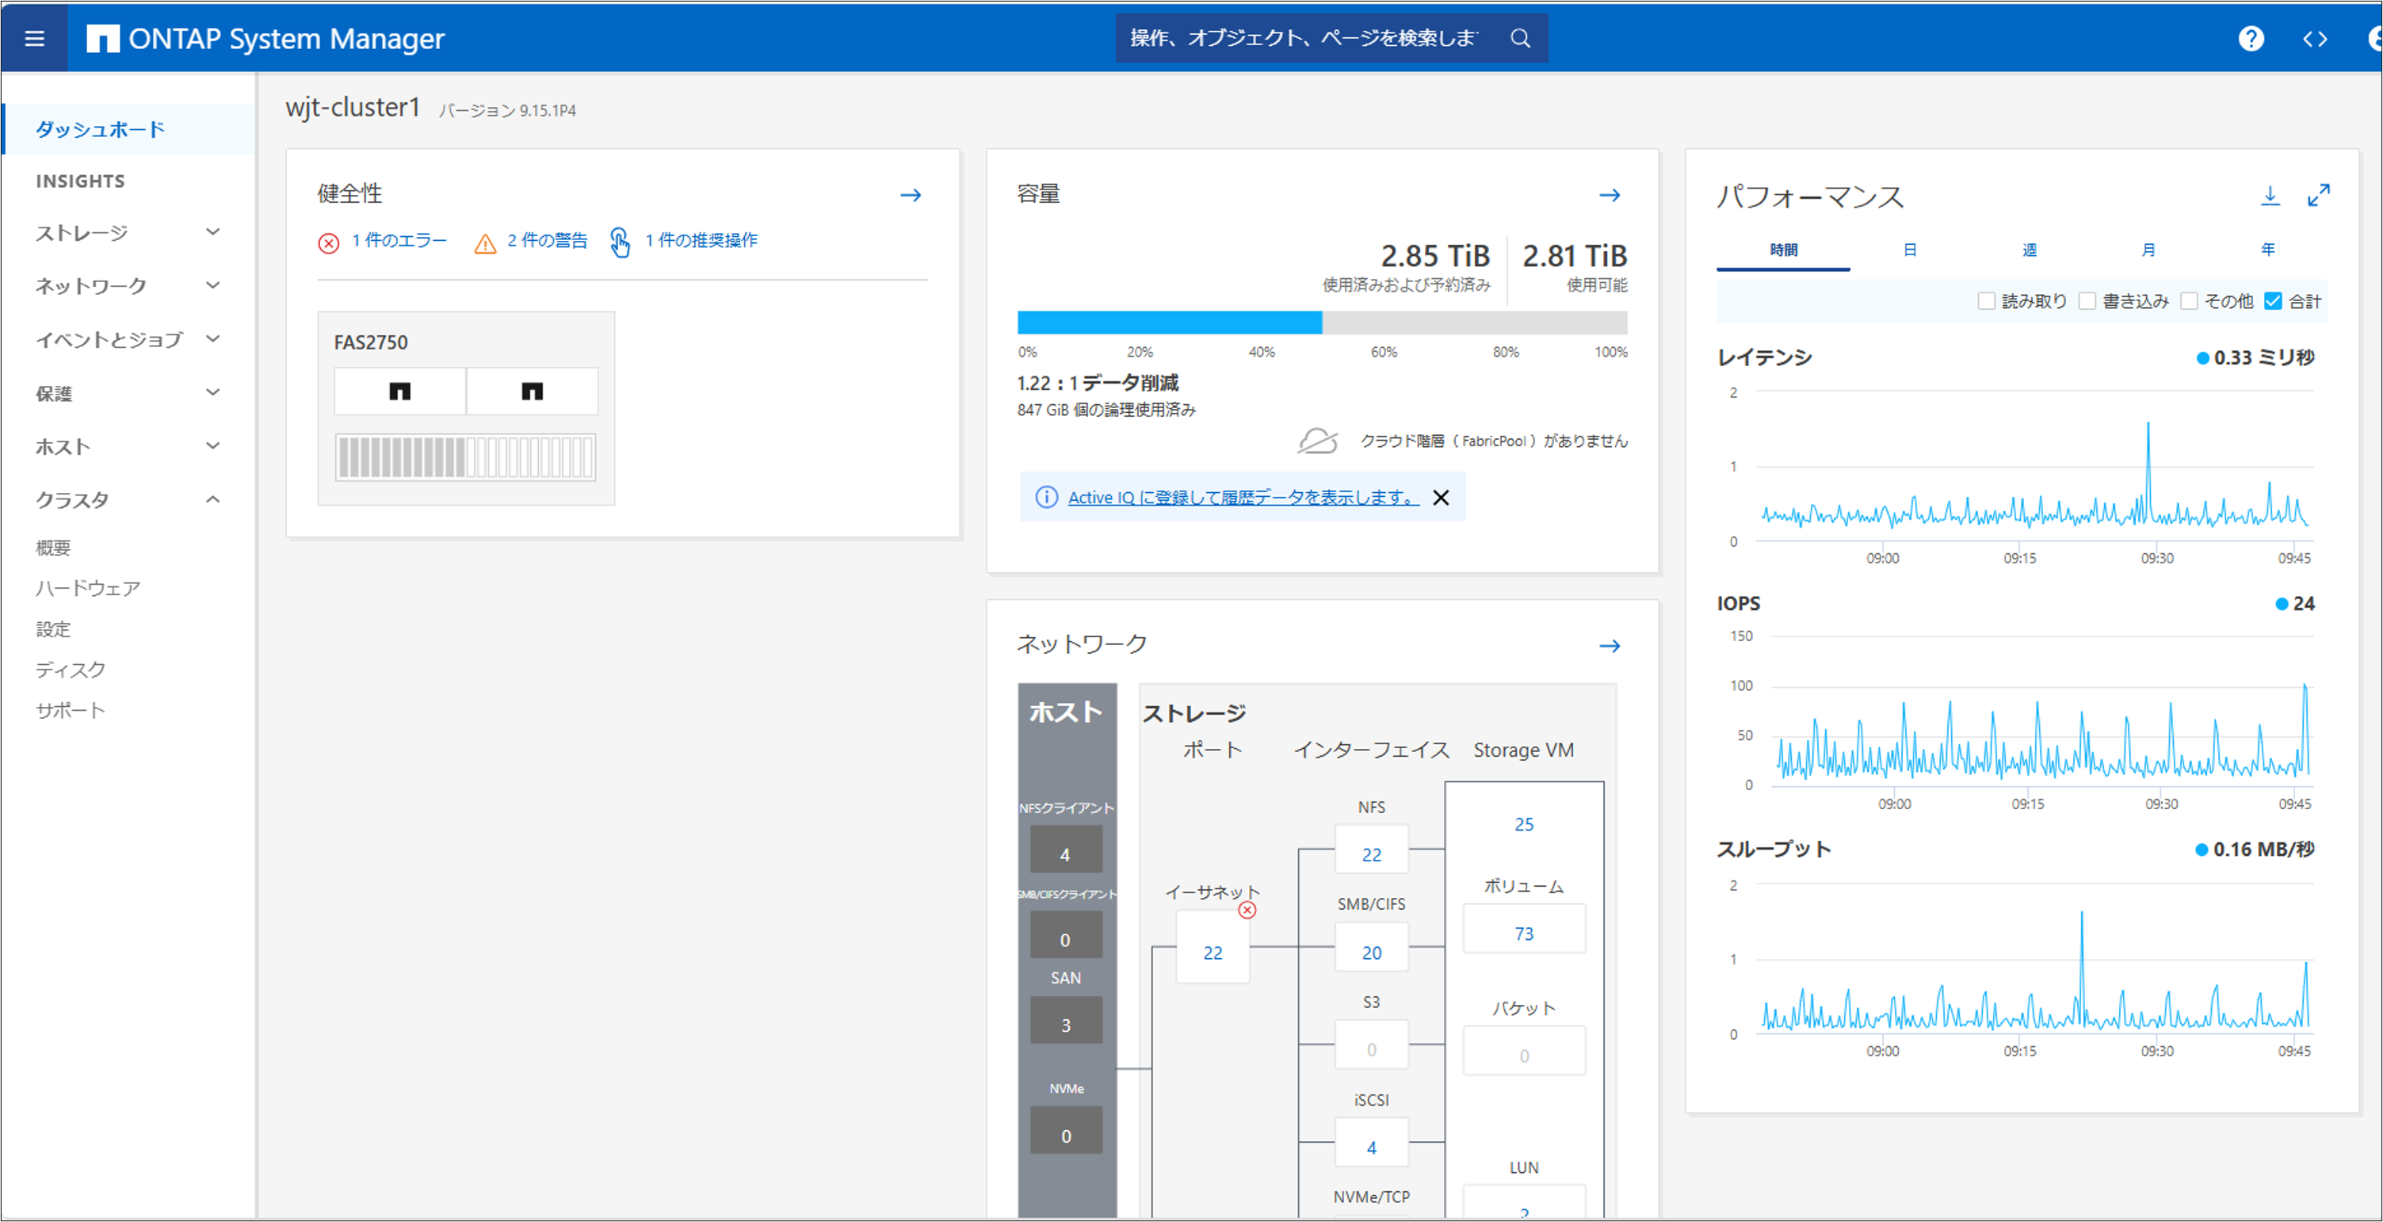Click SMB/CIFS interface count 20
The image size is (2383, 1222).
[1371, 952]
